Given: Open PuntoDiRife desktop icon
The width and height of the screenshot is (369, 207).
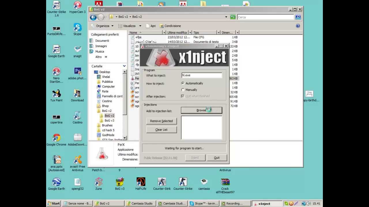Looking at the screenshot, I should tap(56, 30).
